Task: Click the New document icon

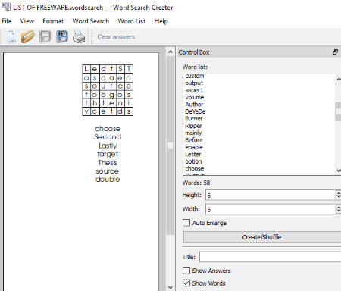Action: coord(11,37)
